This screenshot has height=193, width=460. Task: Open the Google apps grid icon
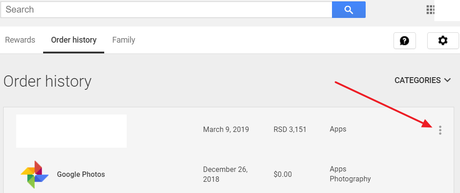pyautogui.click(x=430, y=10)
